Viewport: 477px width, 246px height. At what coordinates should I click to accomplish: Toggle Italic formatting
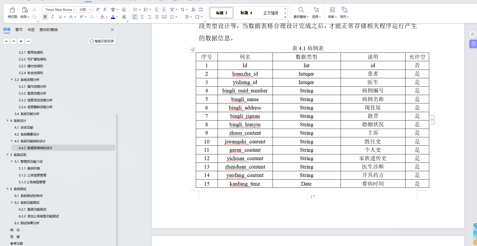(x=53, y=17)
